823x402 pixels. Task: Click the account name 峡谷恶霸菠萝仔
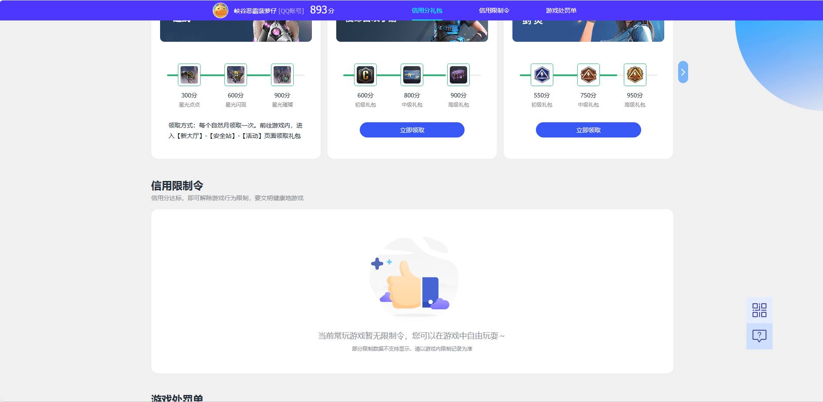(x=255, y=11)
